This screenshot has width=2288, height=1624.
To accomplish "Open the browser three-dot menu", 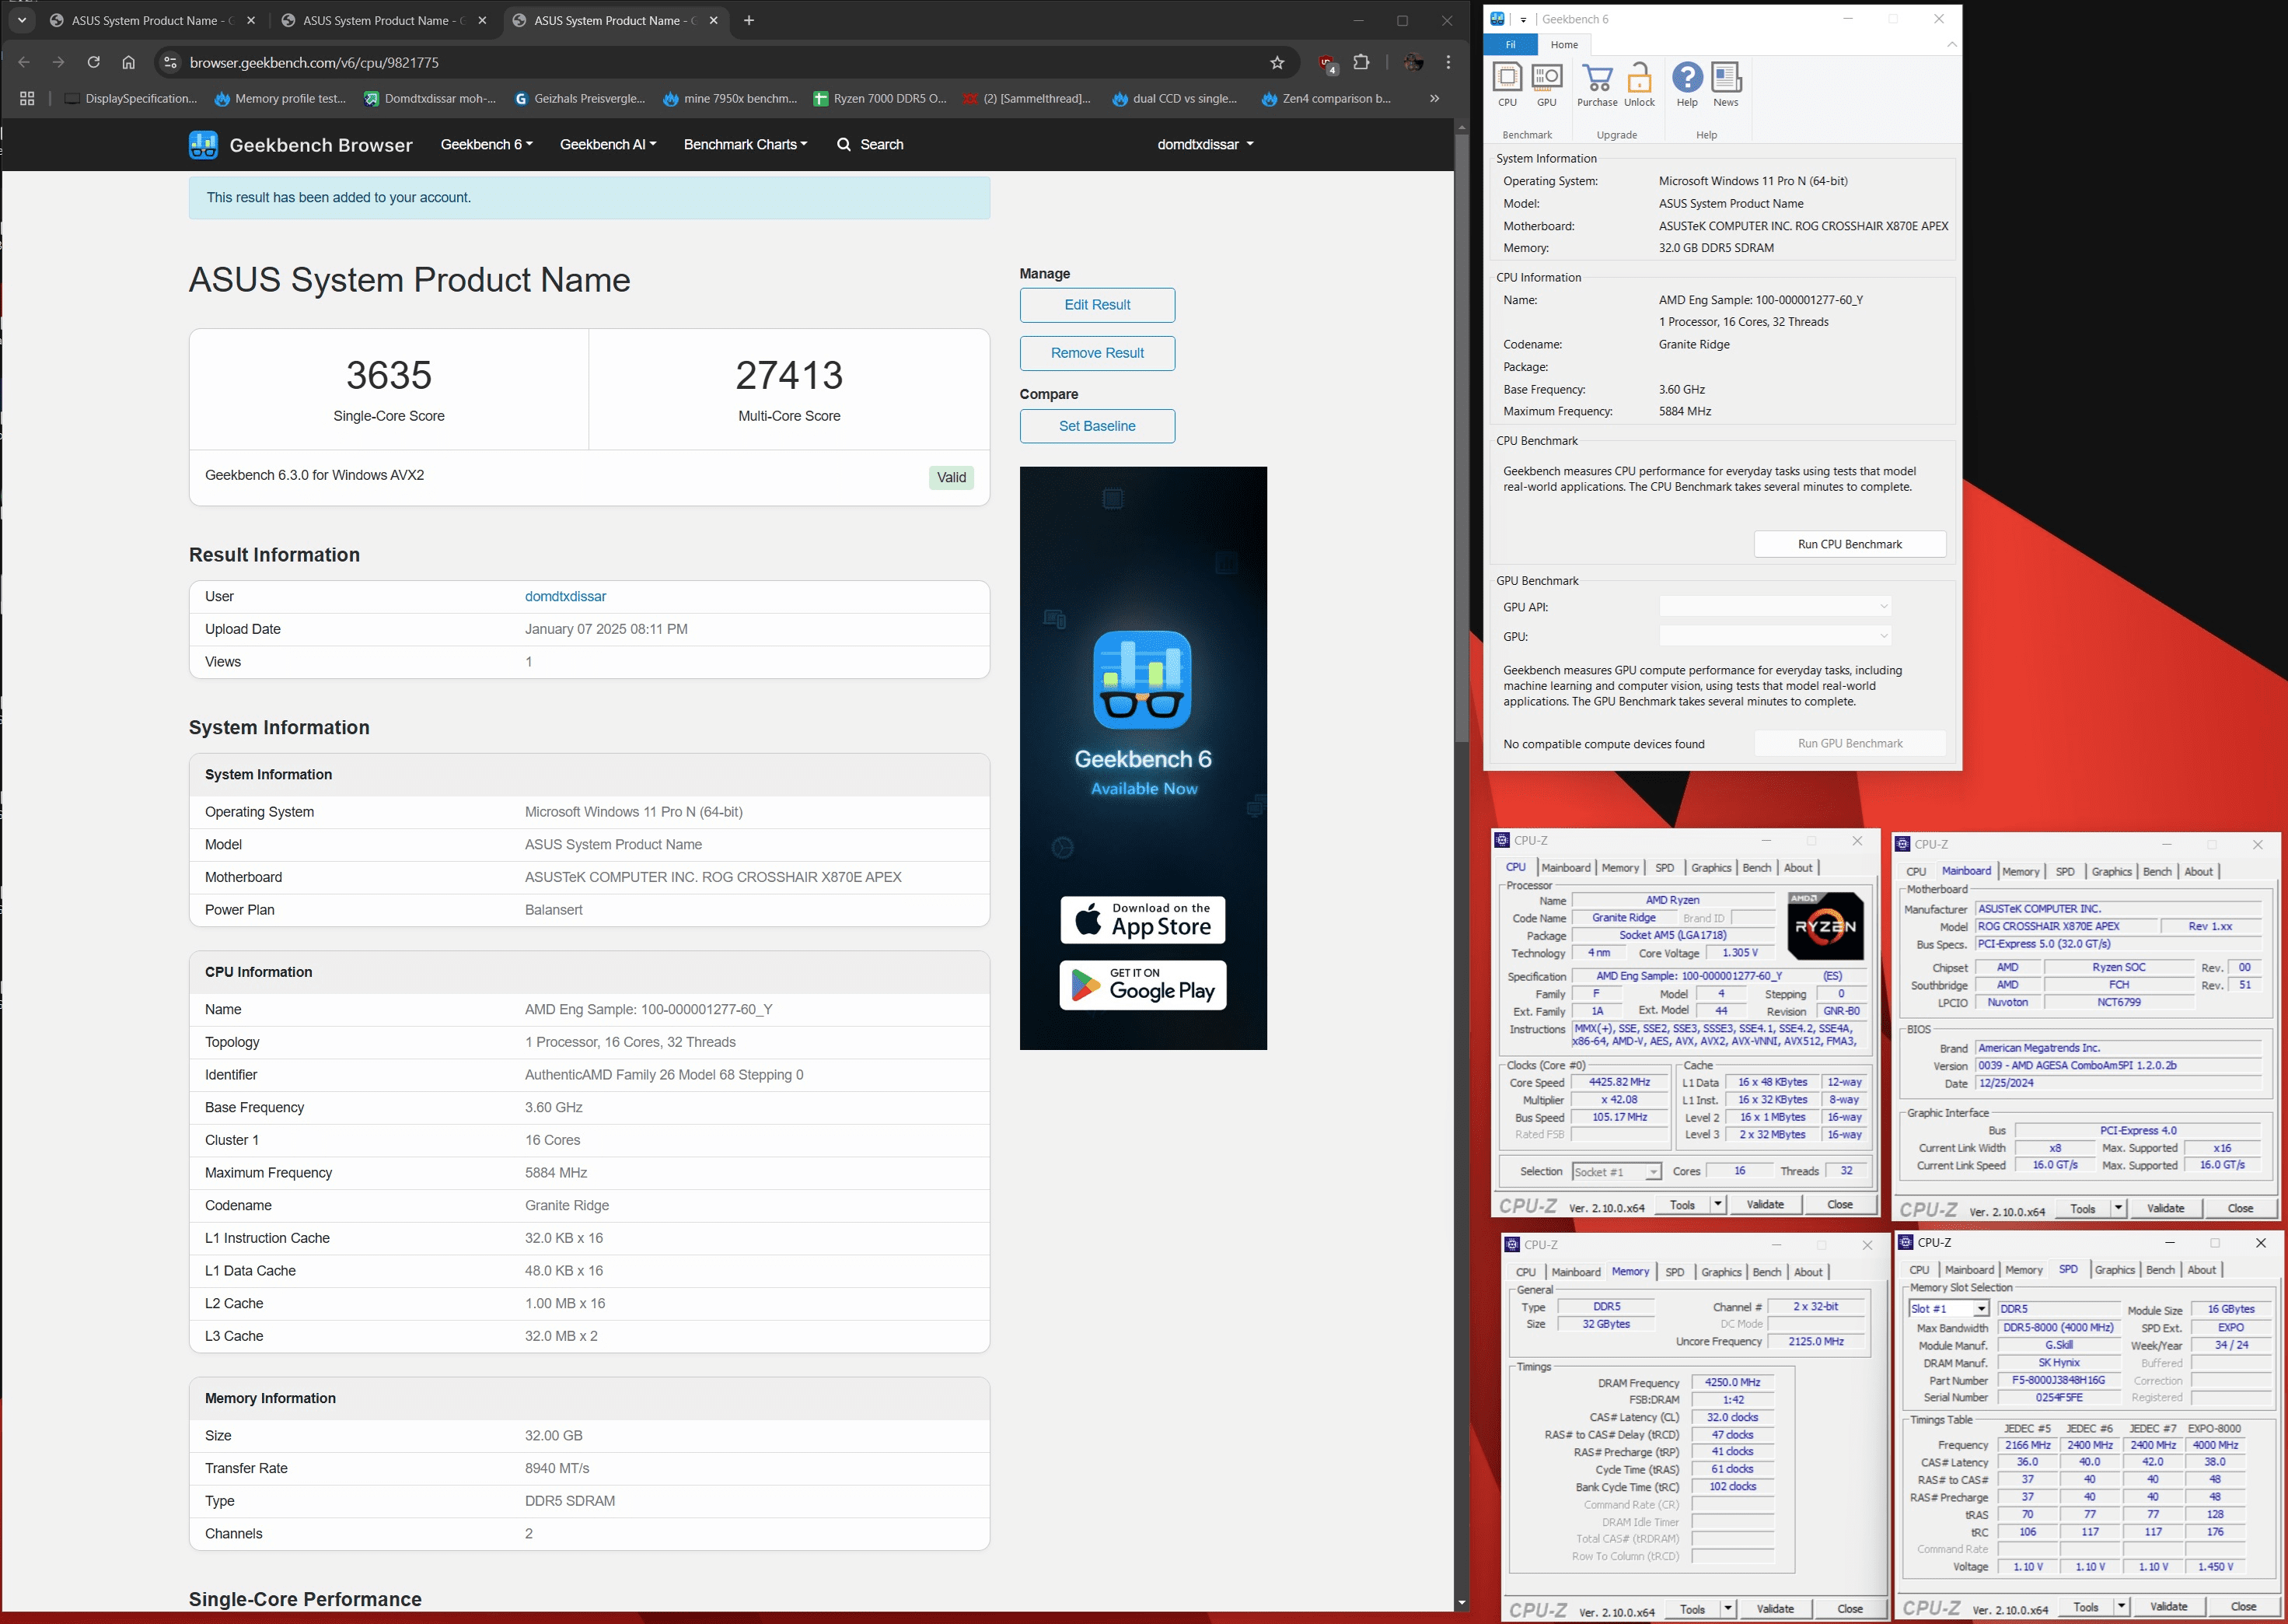I will 1448,62.
